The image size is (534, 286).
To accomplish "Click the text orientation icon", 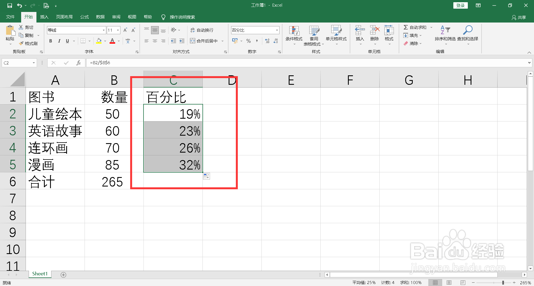I will click(174, 30).
